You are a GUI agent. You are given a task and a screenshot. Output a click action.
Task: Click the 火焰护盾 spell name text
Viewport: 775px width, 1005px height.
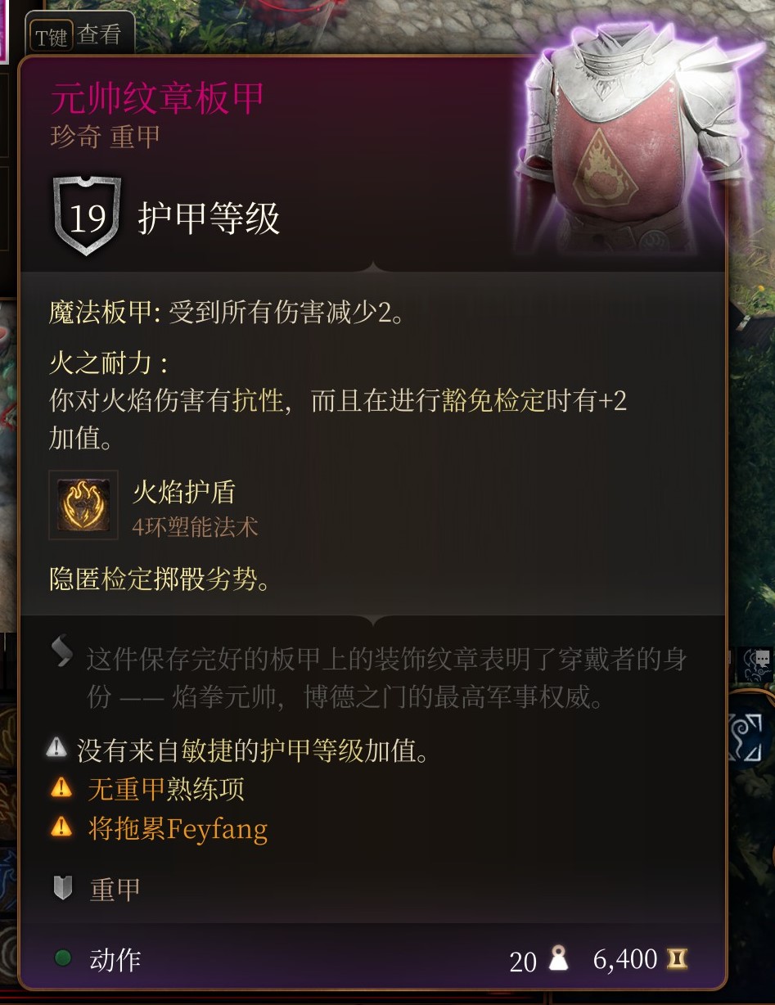184,492
